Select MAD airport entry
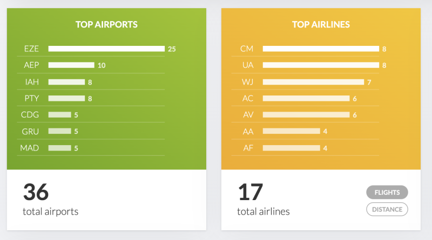This screenshot has width=432, height=240. click(x=30, y=148)
